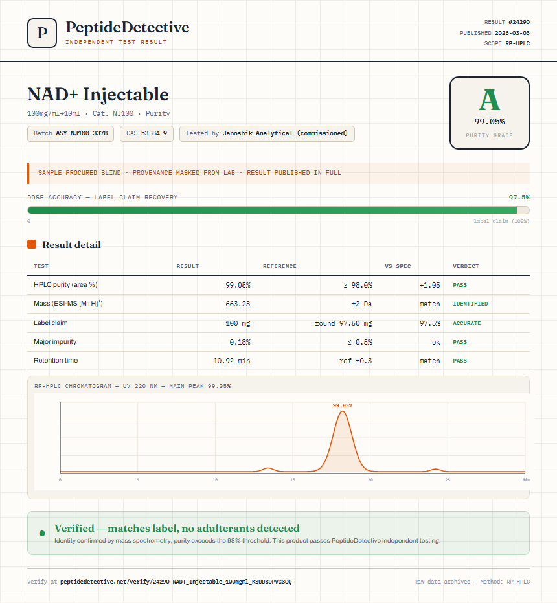Select the Major impurity row label

[55, 341]
